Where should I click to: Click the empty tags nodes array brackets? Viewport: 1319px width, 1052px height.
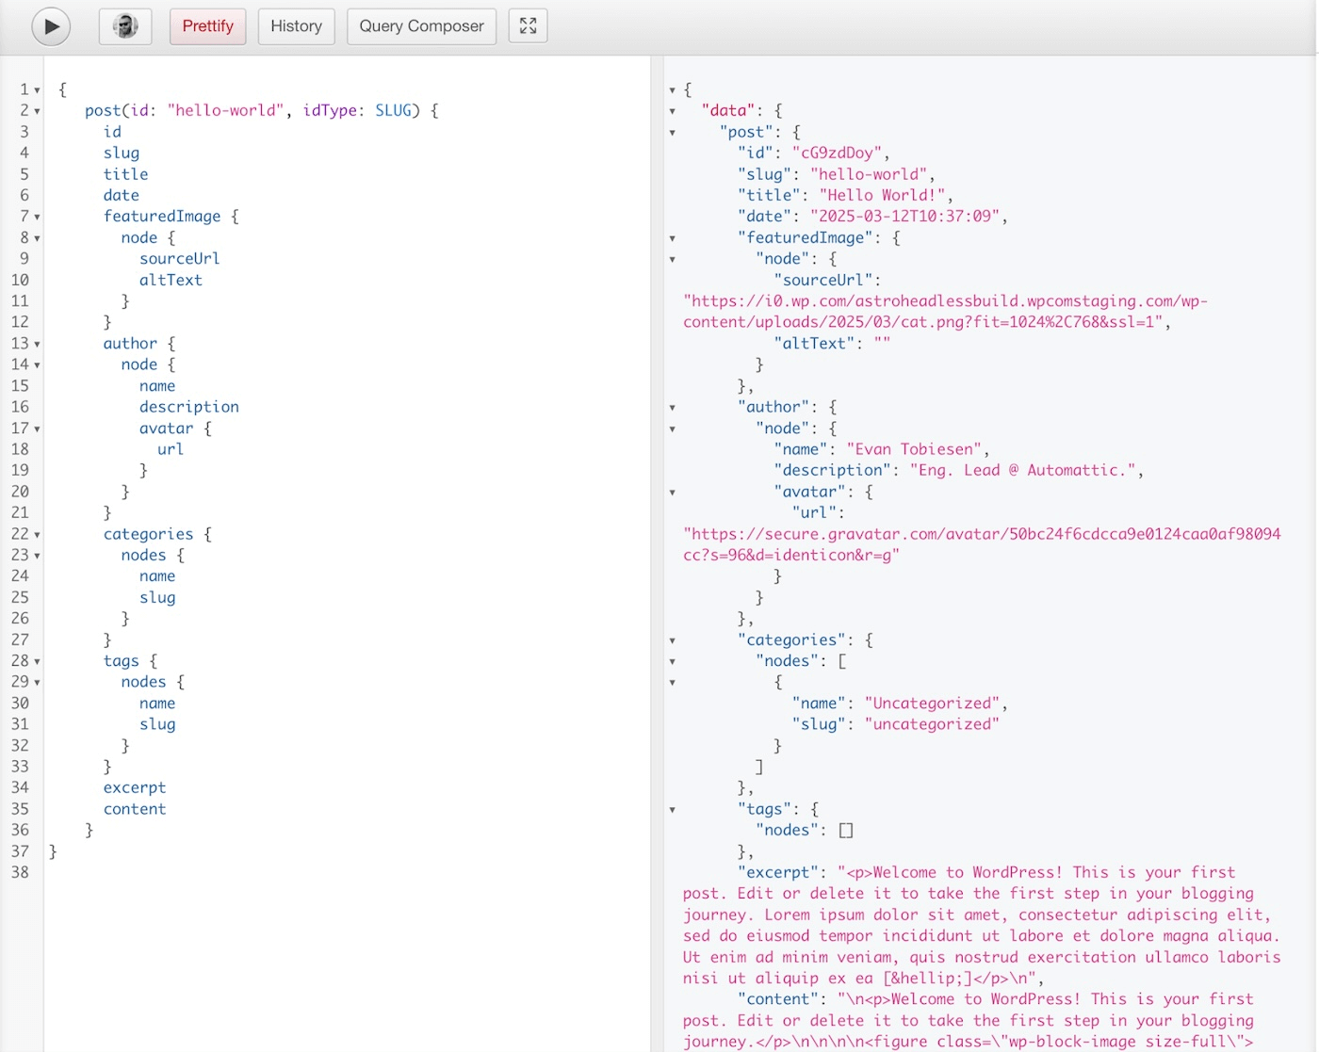tap(846, 831)
